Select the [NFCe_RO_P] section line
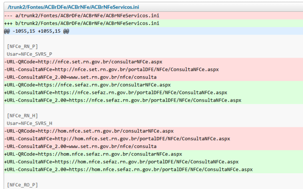The height and width of the screenshot is (189, 303). [x=154, y=185]
